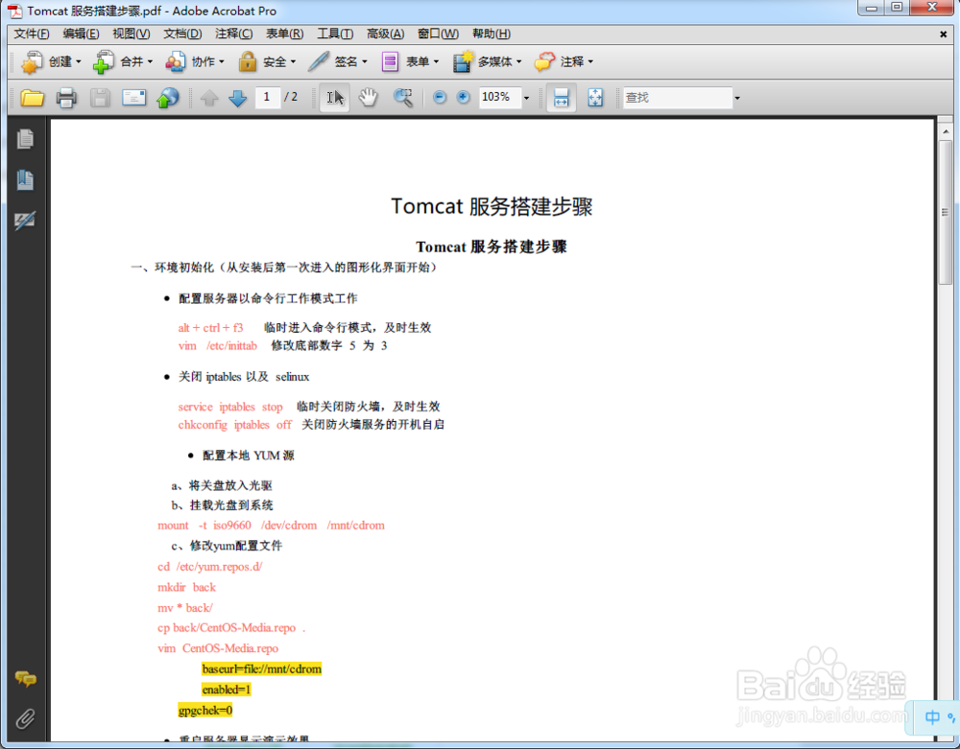Click the 103% zoom value field
The width and height of the screenshot is (960, 749).
pos(499,97)
